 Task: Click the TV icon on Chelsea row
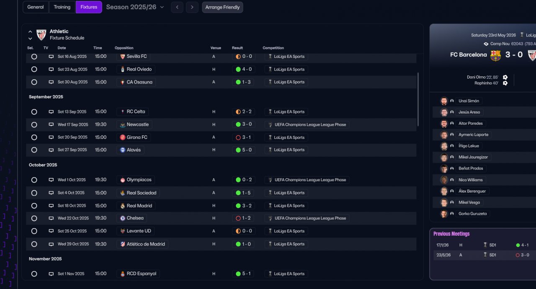[x=51, y=218]
